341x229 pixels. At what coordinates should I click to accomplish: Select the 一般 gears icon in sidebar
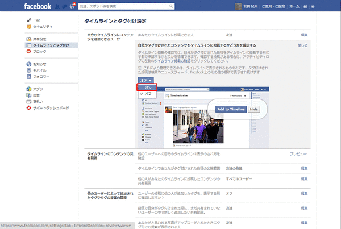(29, 20)
